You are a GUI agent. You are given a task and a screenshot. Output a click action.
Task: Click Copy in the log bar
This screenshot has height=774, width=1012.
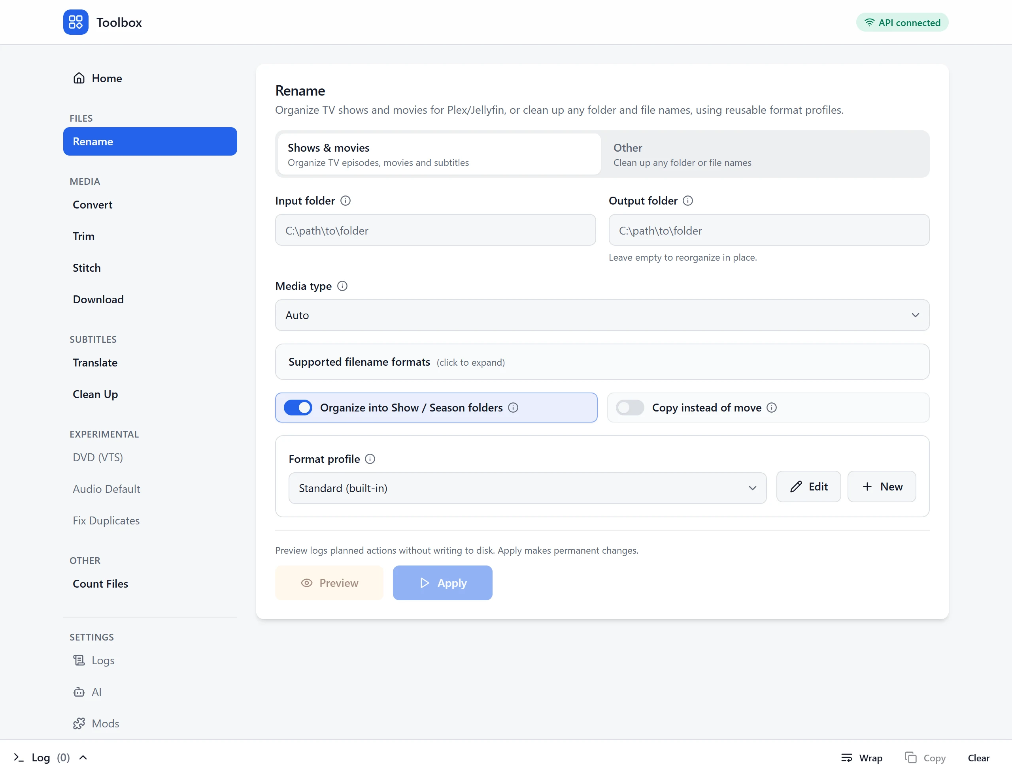(925, 758)
